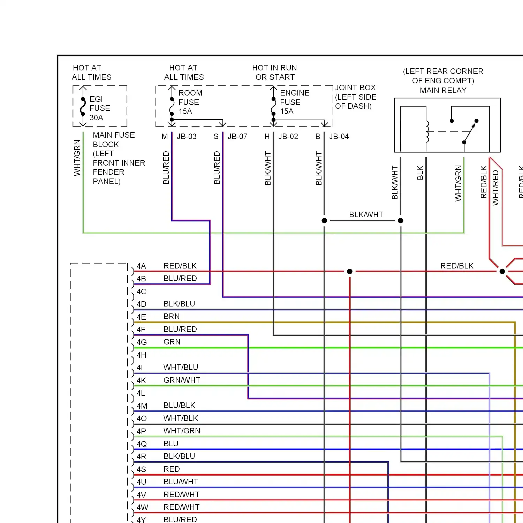Click the empty pin 4H label
Image resolution: width=523 pixels, height=523 pixels.
click(x=141, y=355)
